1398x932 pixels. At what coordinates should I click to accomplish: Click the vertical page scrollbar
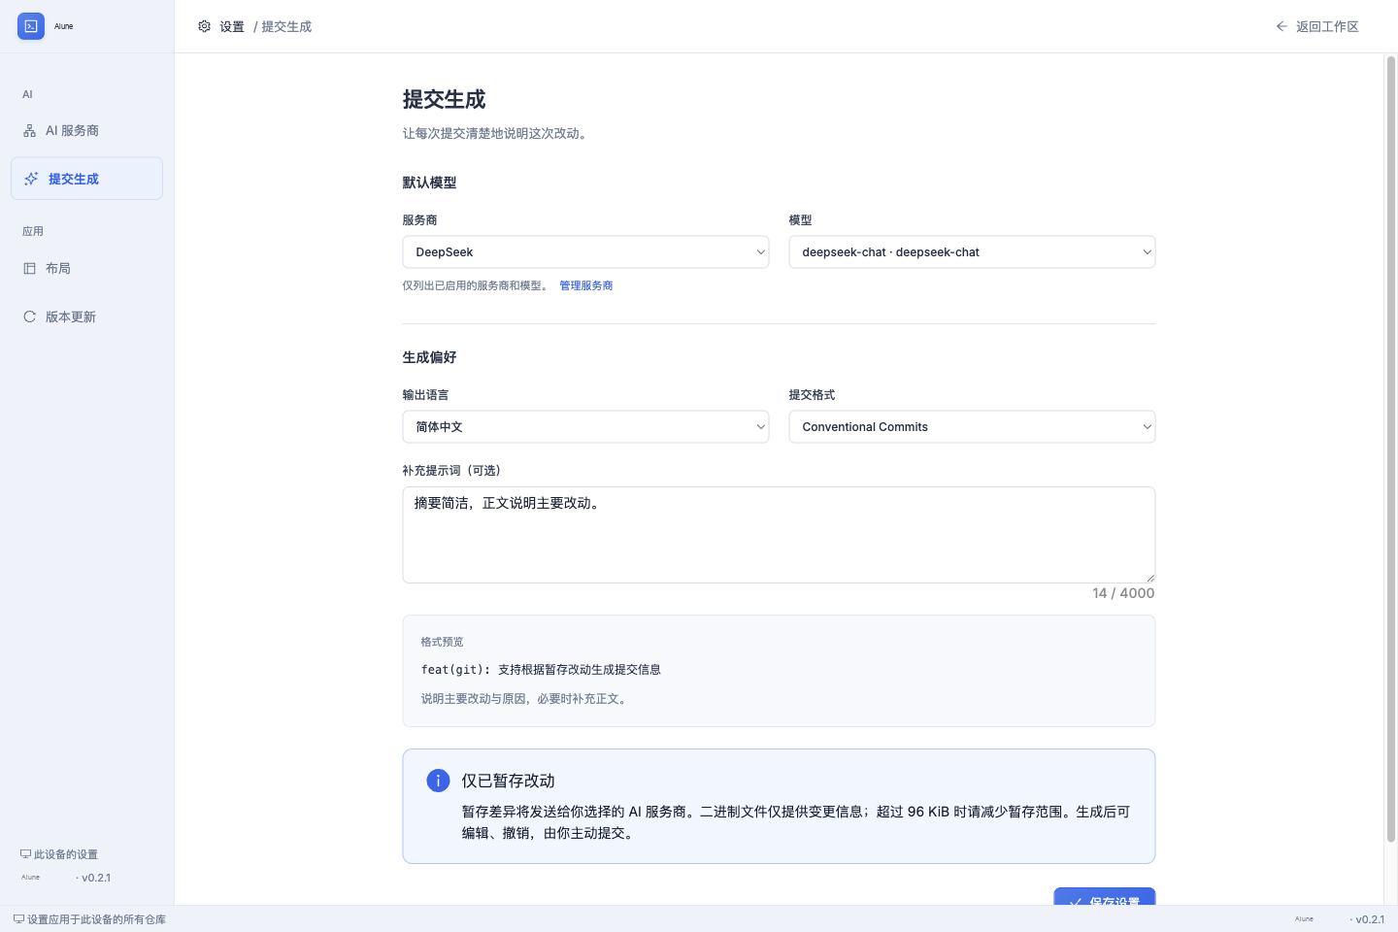point(1390,449)
